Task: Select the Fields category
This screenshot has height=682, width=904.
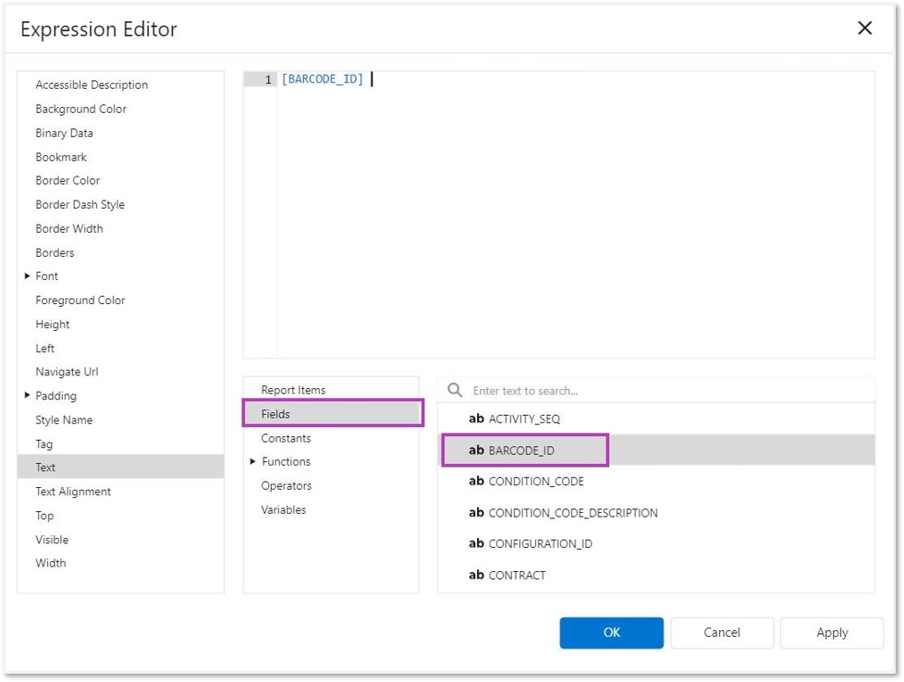Action: tap(275, 414)
